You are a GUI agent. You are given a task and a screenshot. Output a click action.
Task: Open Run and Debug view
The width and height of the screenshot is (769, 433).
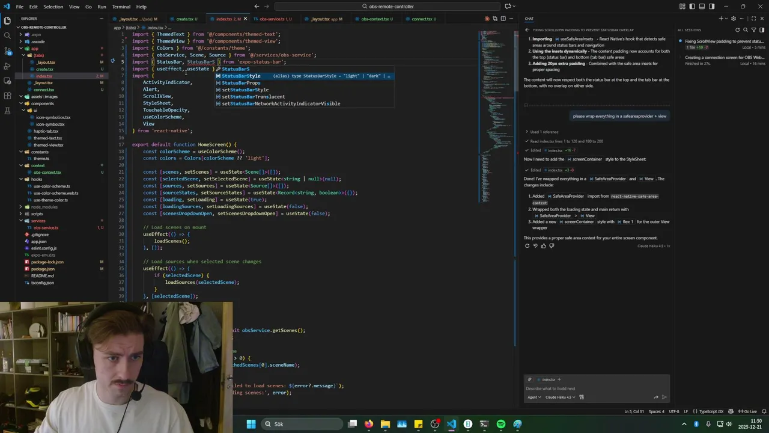pyautogui.click(x=7, y=66)
